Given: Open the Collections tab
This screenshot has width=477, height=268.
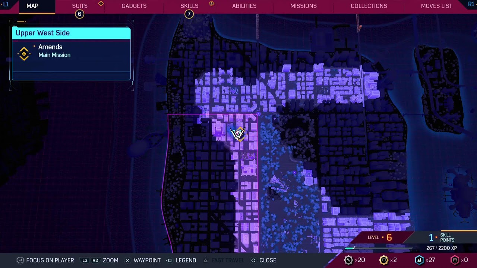Looking at the screenshot, I should (369, 6).
